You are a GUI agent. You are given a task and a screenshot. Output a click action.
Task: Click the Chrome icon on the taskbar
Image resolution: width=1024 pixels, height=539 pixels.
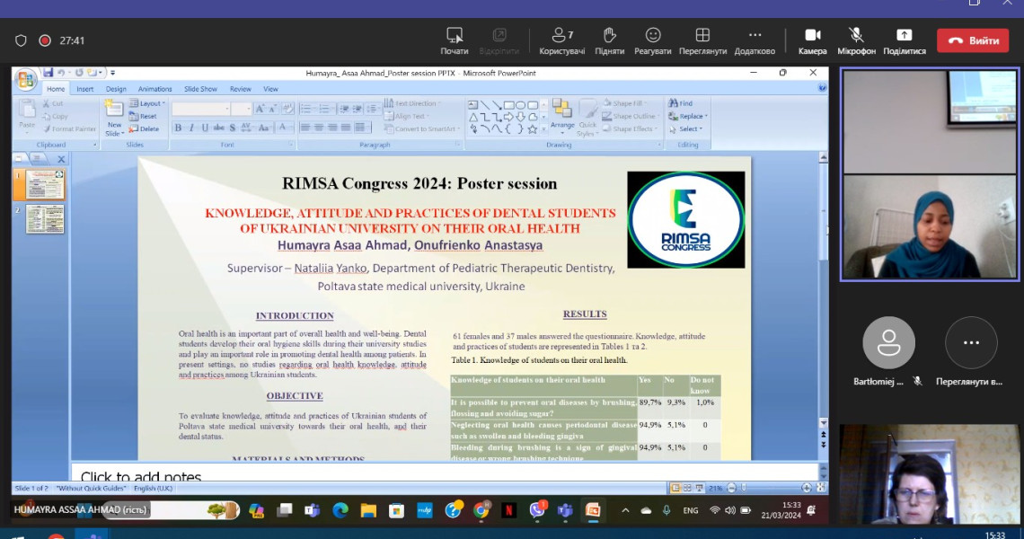(481, 510)
